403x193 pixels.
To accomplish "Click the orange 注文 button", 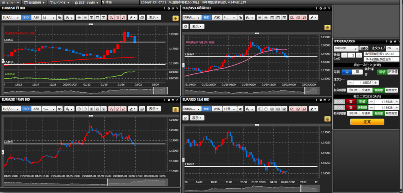I will coord(367,122).
